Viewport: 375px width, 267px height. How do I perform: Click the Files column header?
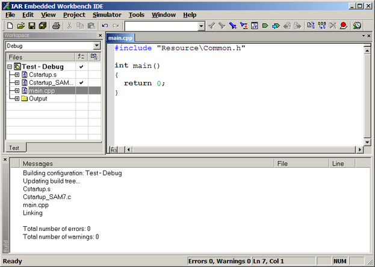click(x=40, y=57)
